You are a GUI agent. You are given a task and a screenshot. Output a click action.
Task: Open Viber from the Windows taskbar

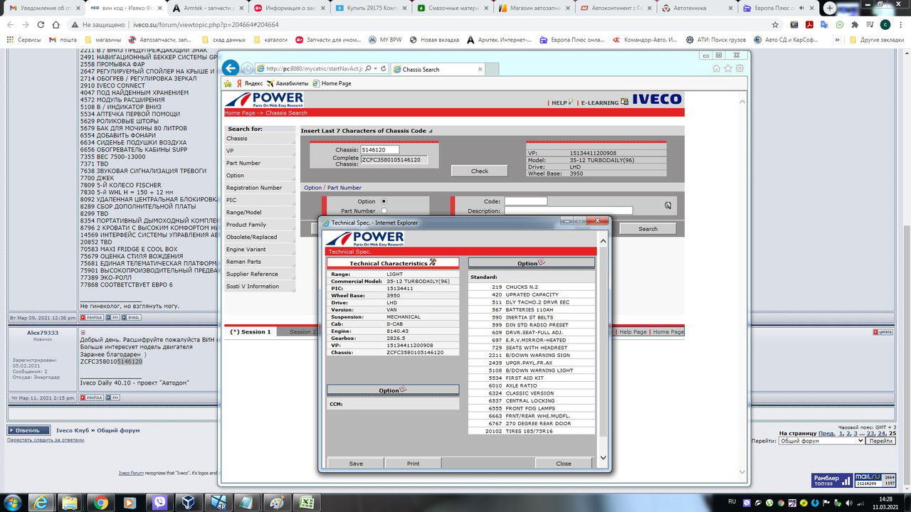click(x=159, y=502)
